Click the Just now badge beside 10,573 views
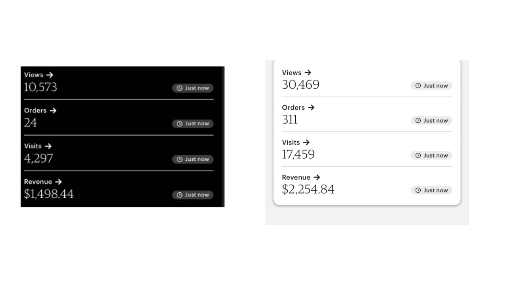Screen dimensions: 508x285 (x=193, y=88)
